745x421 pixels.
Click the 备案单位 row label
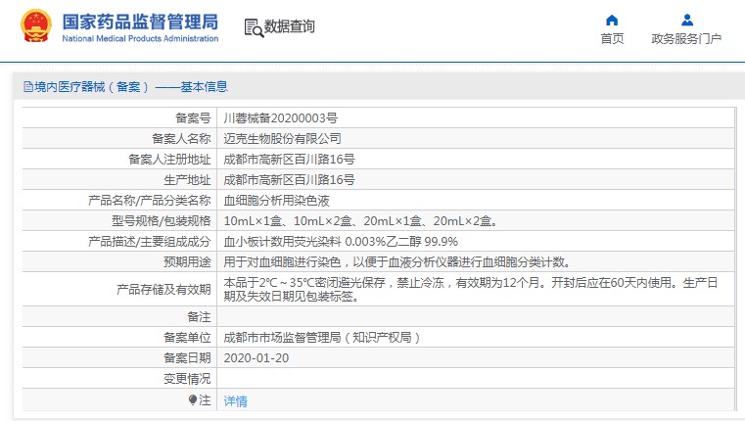pyautogui.click(x=187, y=338)
